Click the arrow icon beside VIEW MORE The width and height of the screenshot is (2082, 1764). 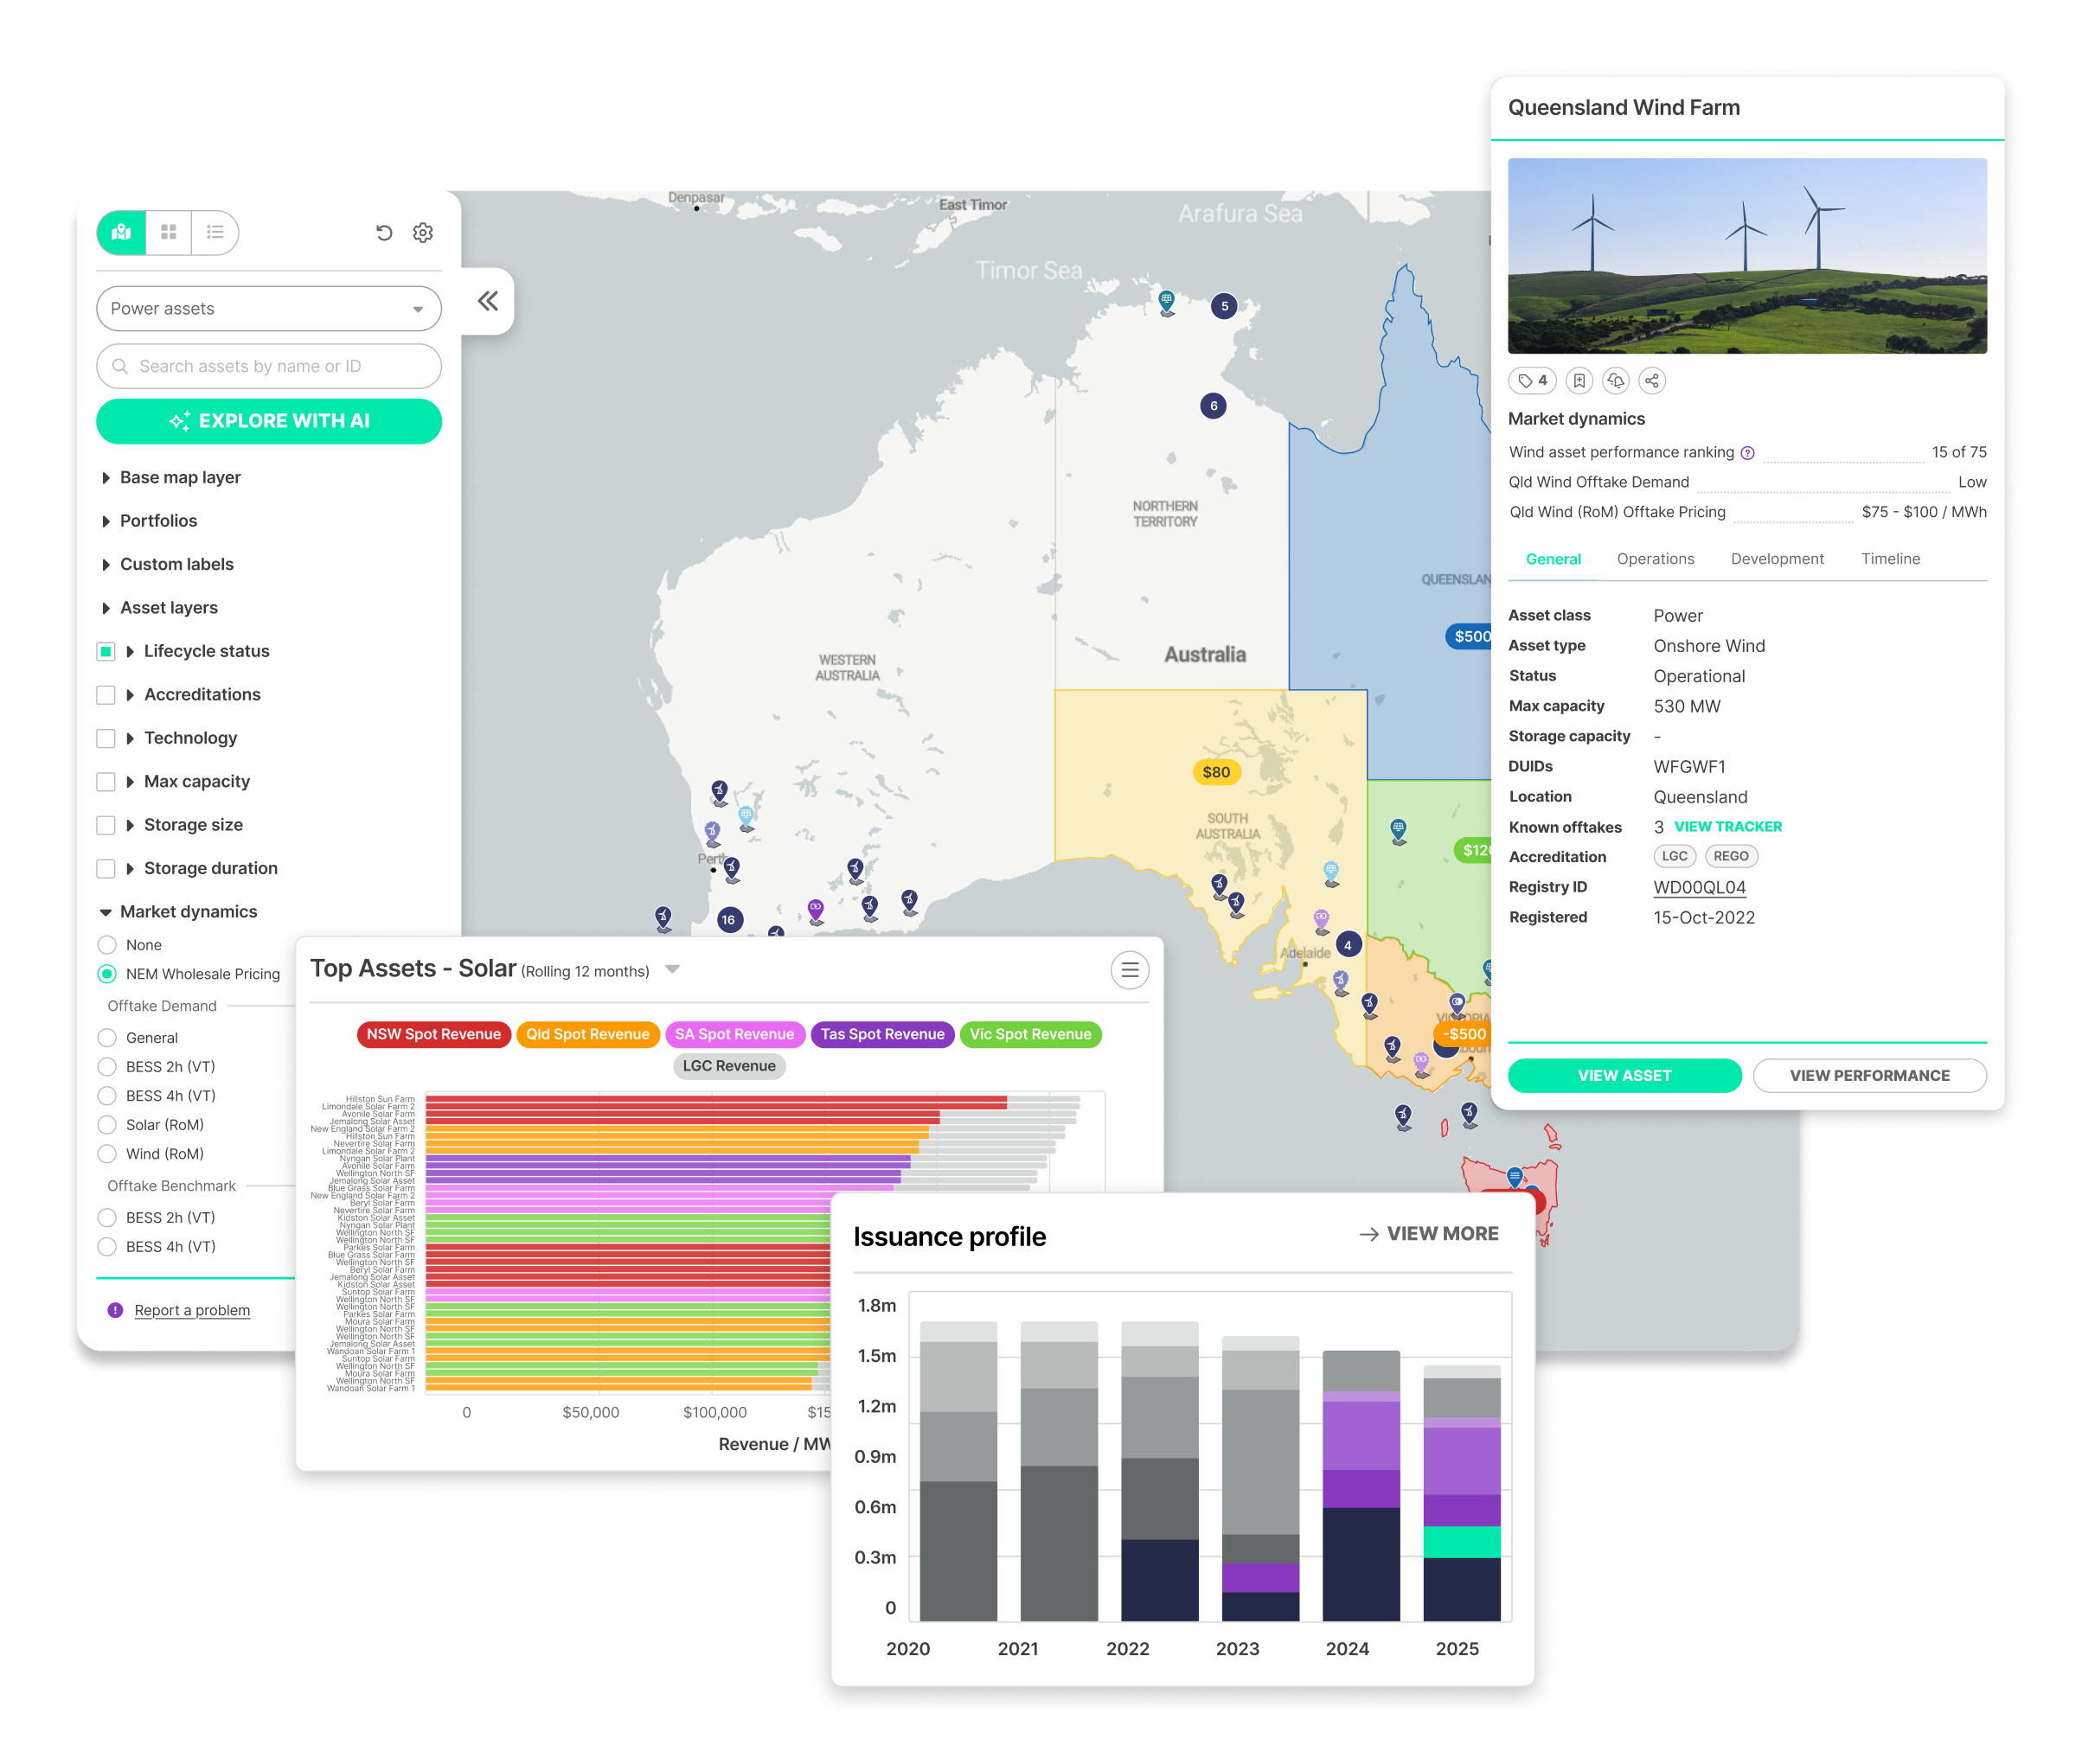click(1368, 1235)
